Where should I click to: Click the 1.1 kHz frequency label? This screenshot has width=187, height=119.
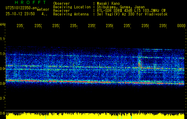(2, 39)
